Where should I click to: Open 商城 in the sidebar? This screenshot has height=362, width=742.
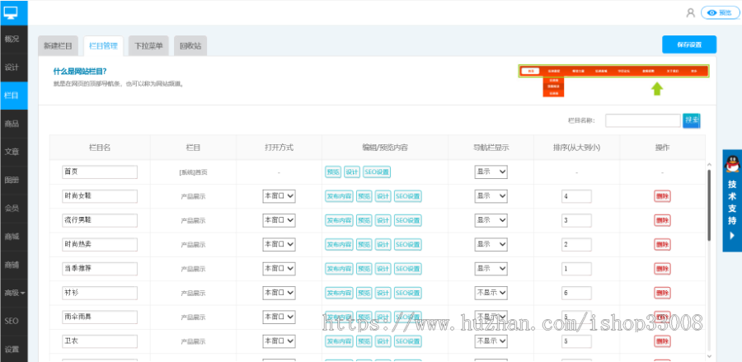12,236
